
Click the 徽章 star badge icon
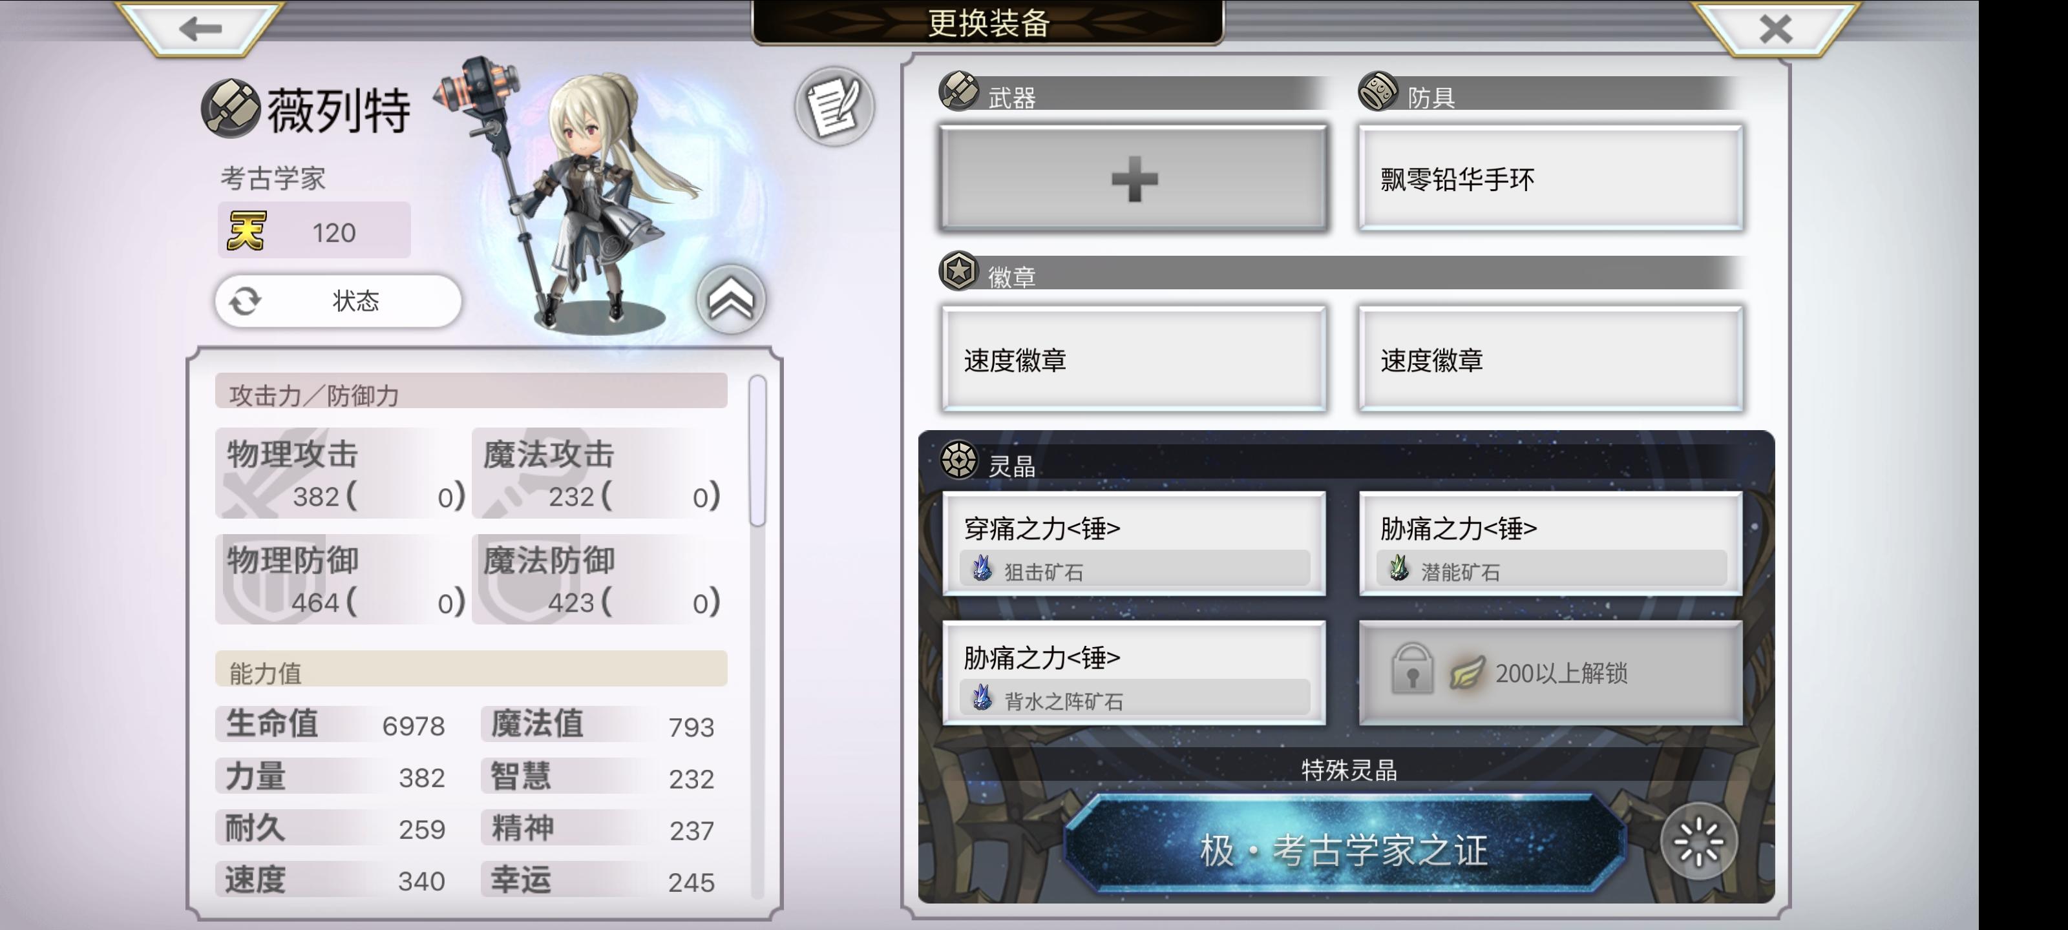coord(958,271)
